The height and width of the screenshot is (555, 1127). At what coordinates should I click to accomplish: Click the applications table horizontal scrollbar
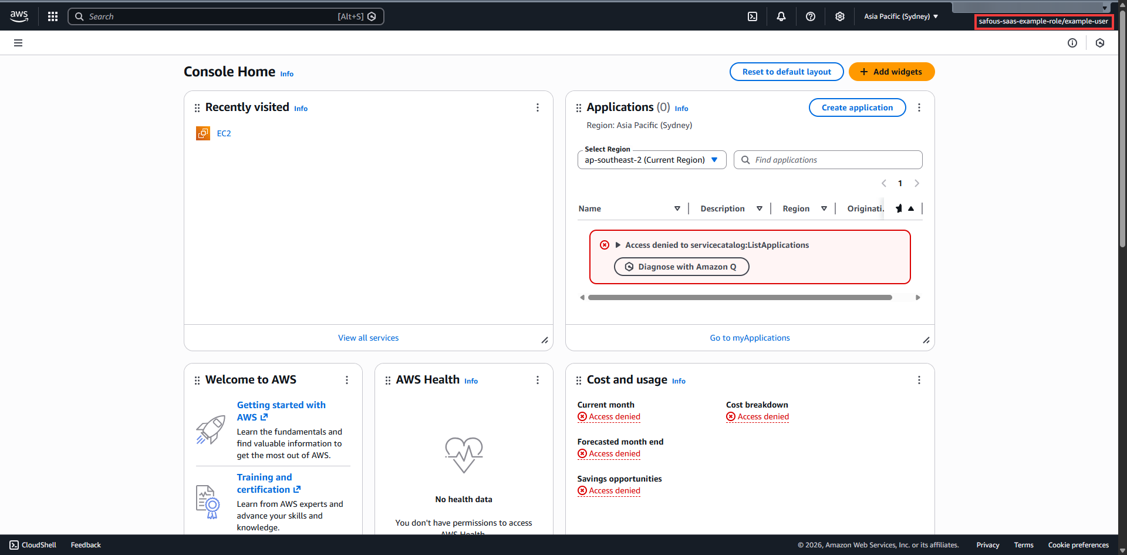point(740,298)
